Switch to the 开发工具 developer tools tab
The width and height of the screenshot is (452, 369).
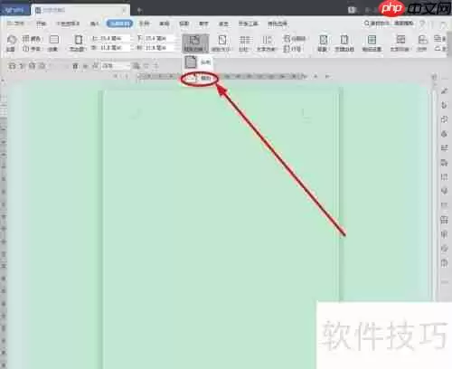click(248, 24)
